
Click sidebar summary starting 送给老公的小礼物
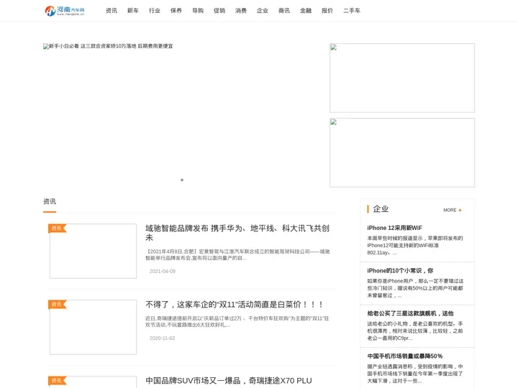(x=415, y=331)
